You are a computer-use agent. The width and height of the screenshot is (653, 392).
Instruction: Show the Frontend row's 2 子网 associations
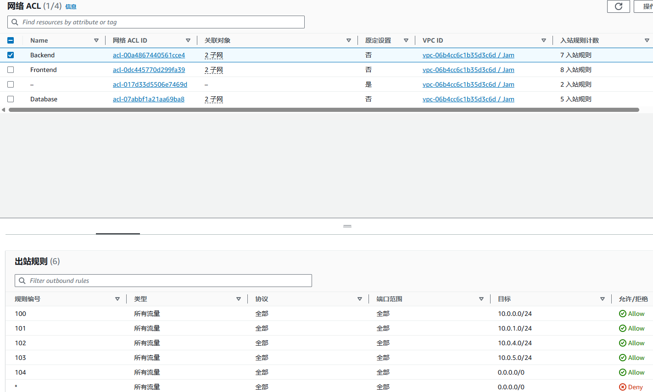214,70
